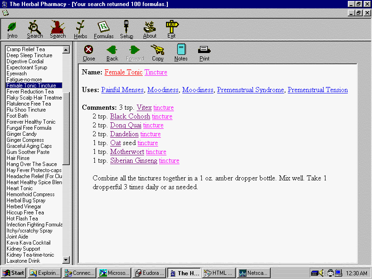Viewport: 372px width, 279px height.
Task: Click formula list scroll down arrow
Action: (x=66, y=260)
